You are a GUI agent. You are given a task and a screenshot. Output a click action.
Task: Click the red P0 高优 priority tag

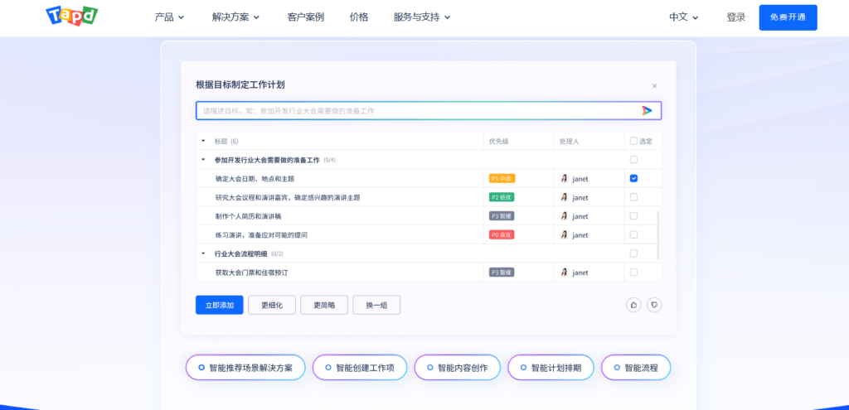[502, 235]
